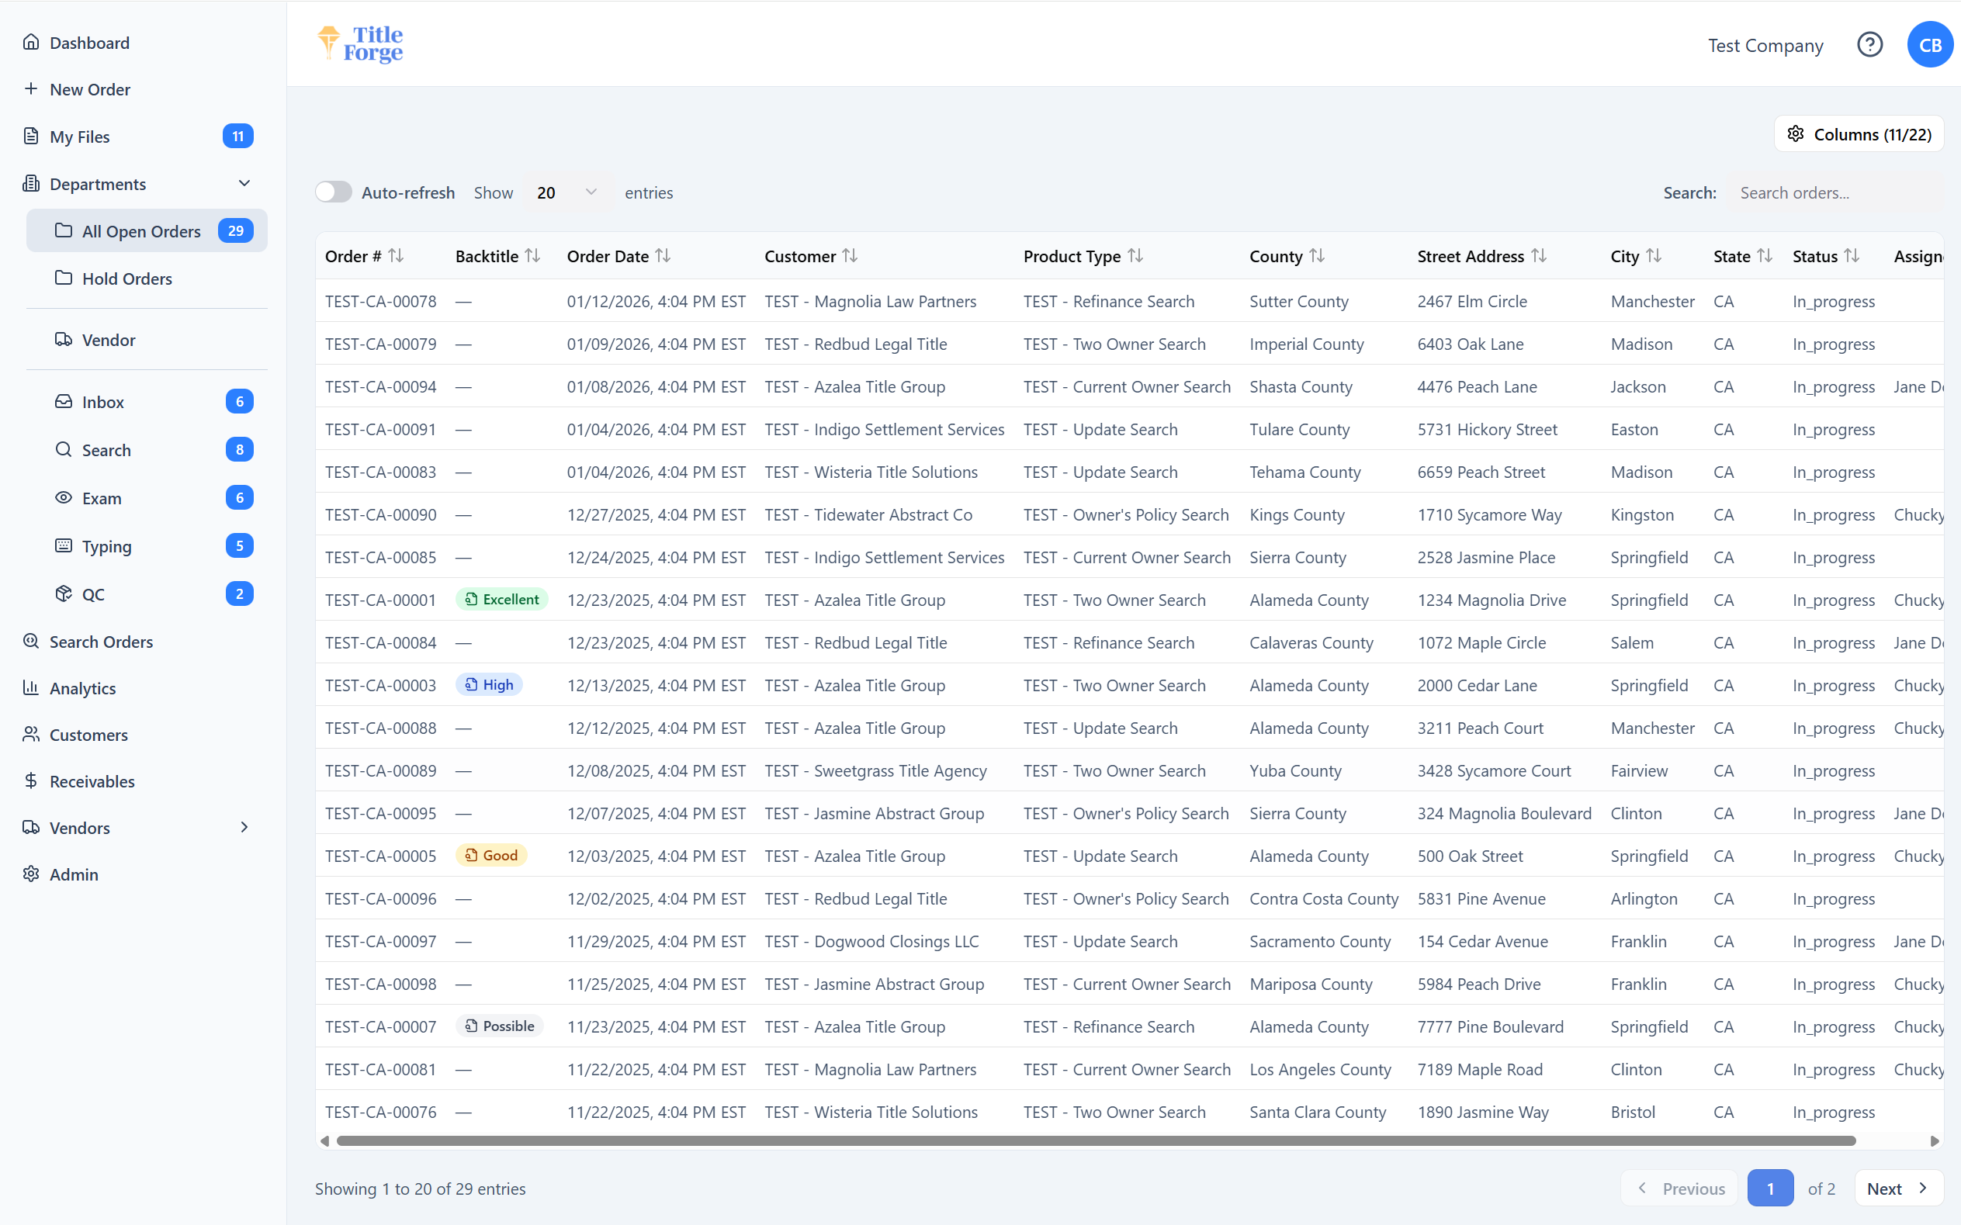Click order TEST-CA-00078
The width and height of the screenshot is (1961, 1225).
380,301
